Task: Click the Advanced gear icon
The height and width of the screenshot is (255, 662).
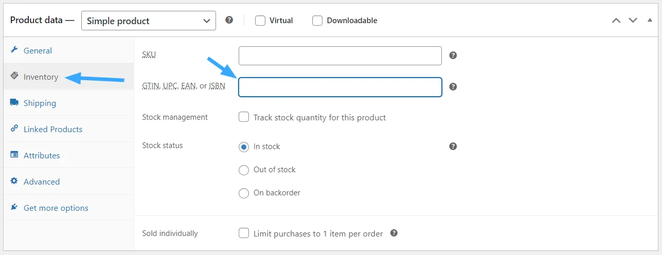Action: tap(14, 181)
